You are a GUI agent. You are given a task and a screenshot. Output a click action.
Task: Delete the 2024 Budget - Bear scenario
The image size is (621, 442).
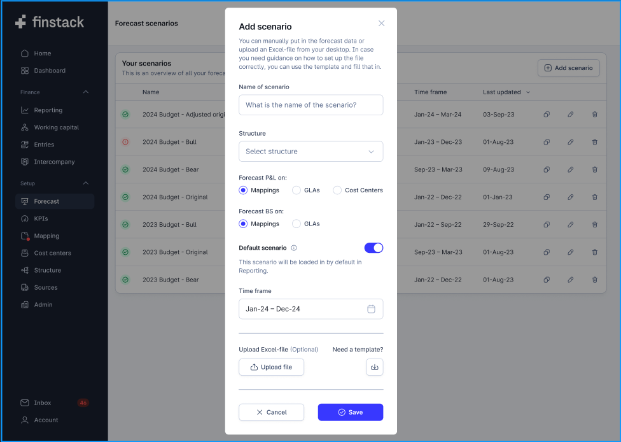(x=594, y=169)
